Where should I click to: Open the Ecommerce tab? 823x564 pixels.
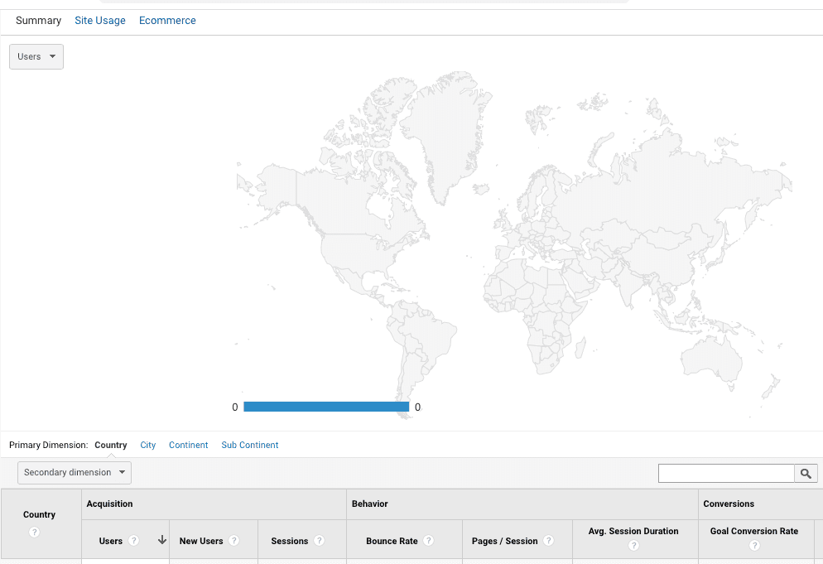167,21
